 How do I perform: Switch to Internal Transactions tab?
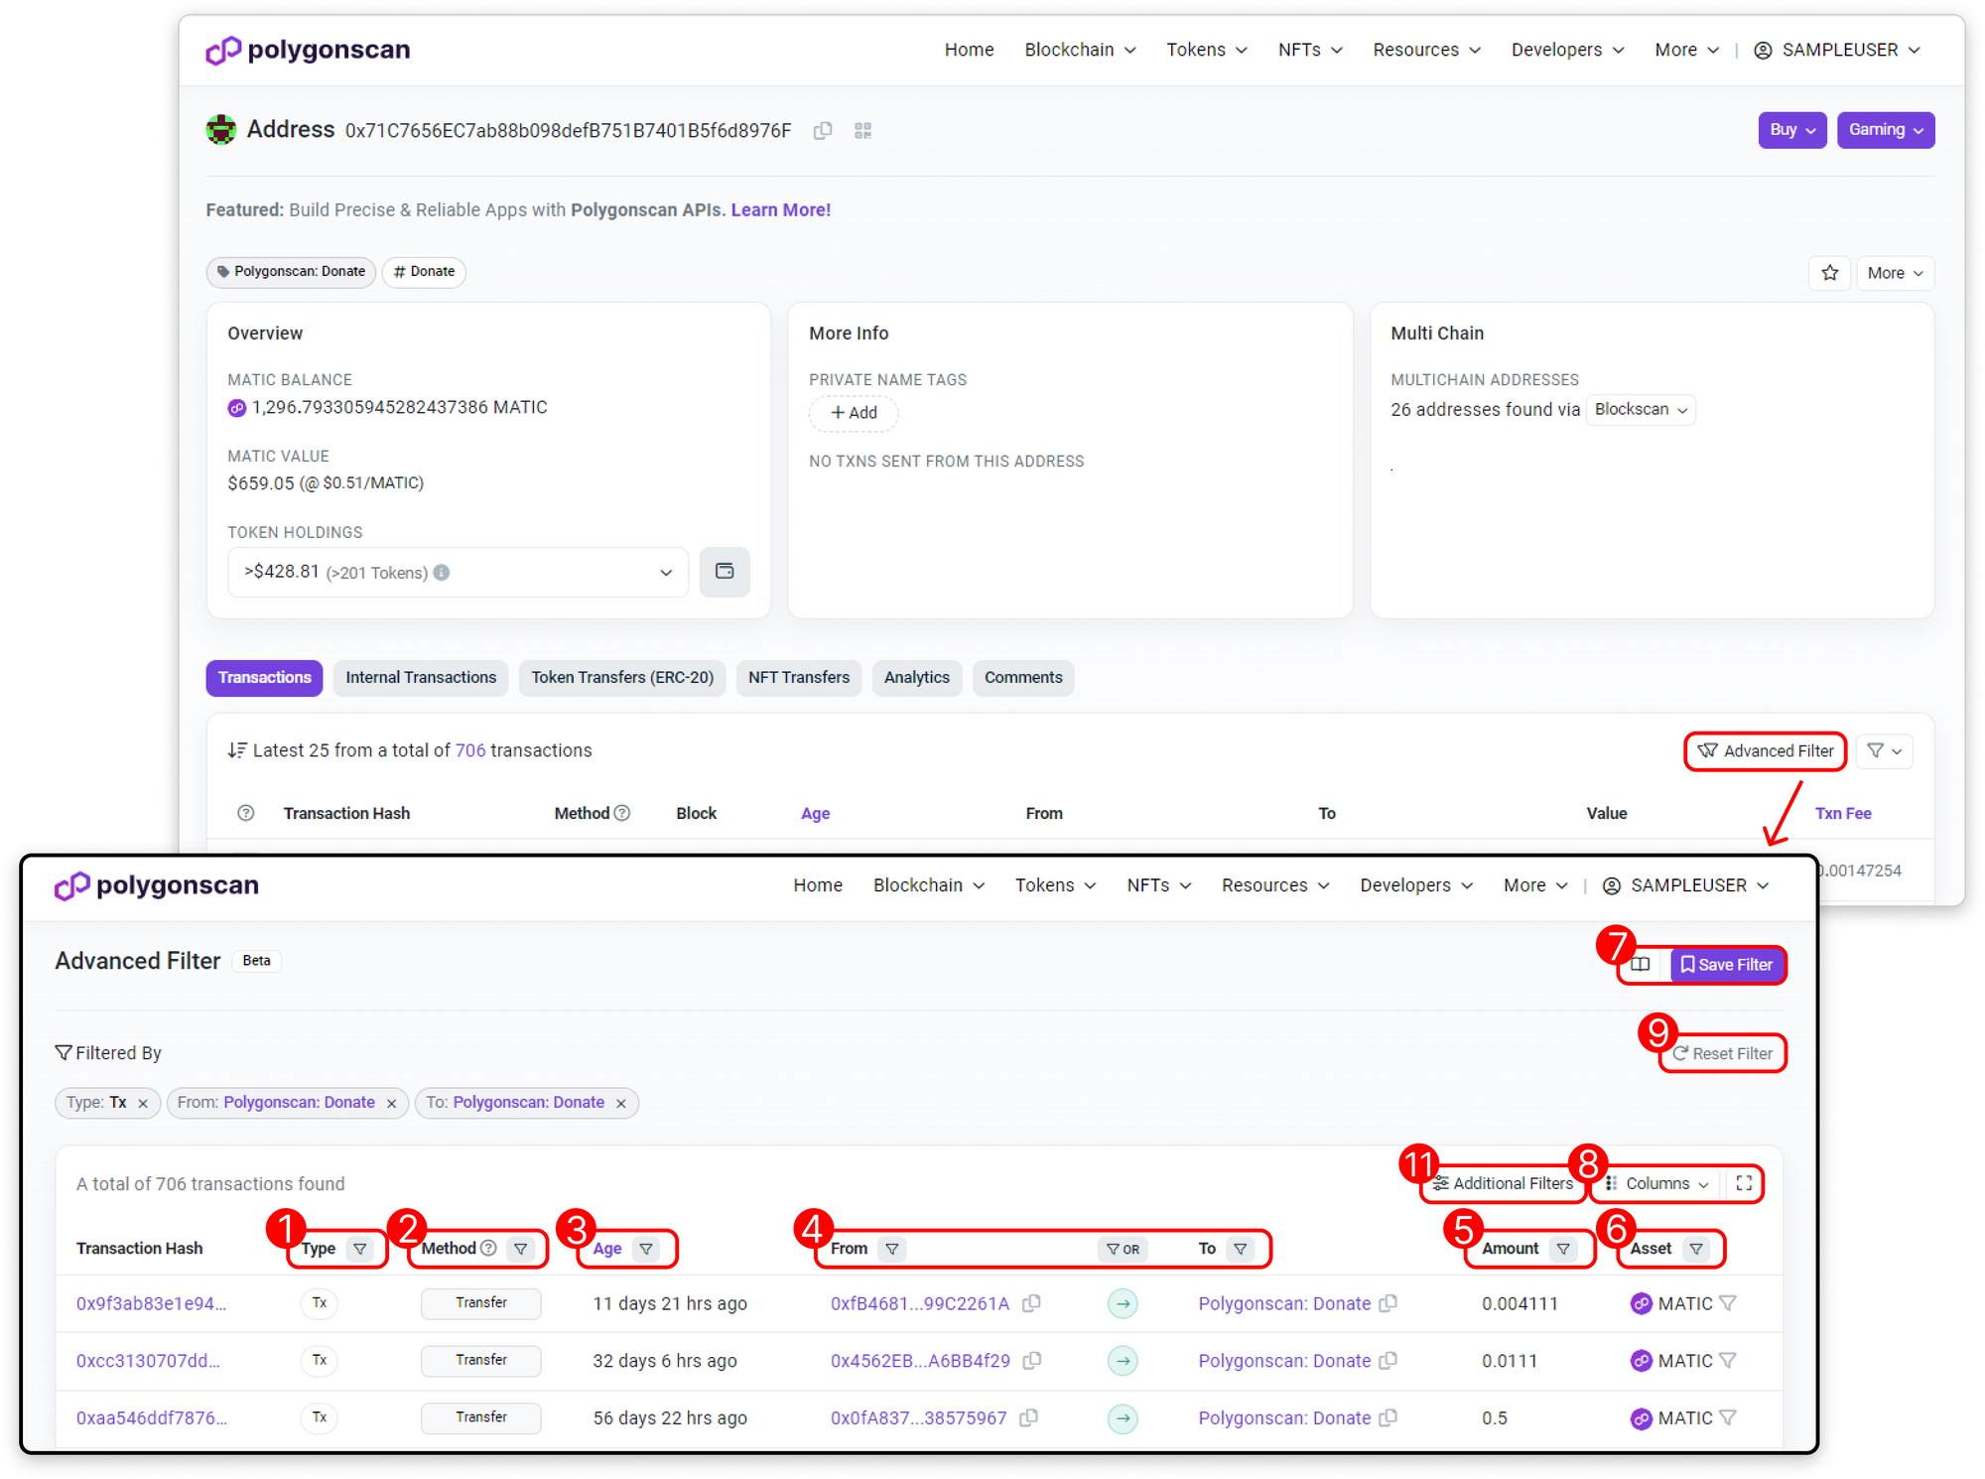pos(421,678)
